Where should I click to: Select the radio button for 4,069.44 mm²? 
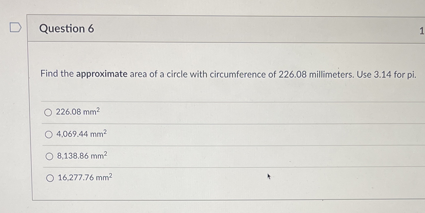49,134
